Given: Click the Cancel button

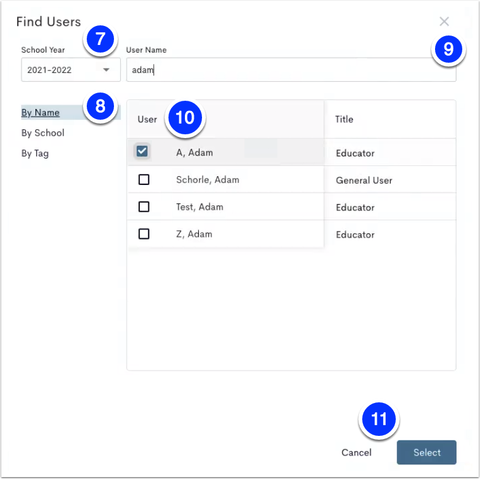Looking at the screenshot, I should (357, 452).
